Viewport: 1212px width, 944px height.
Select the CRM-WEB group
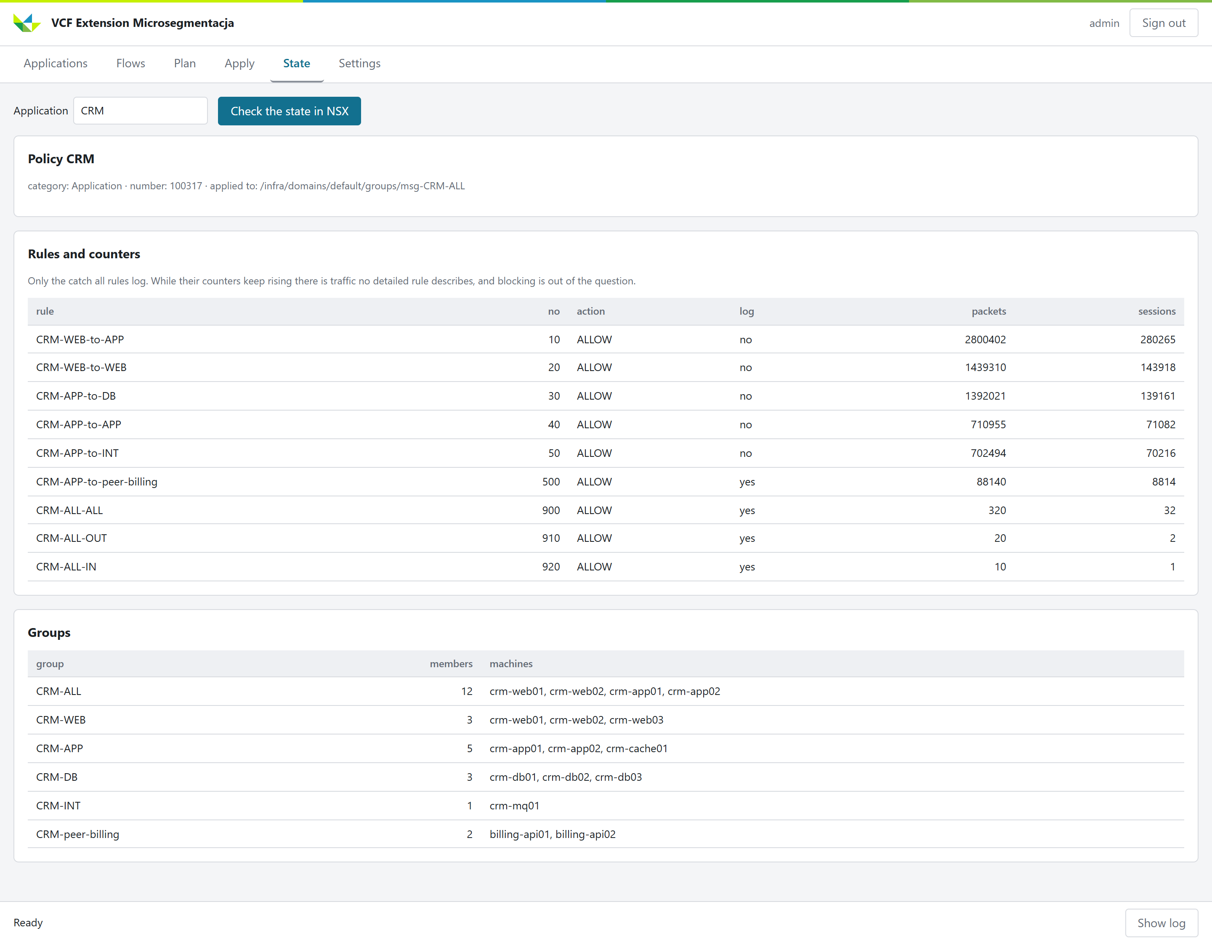point(606,720)
